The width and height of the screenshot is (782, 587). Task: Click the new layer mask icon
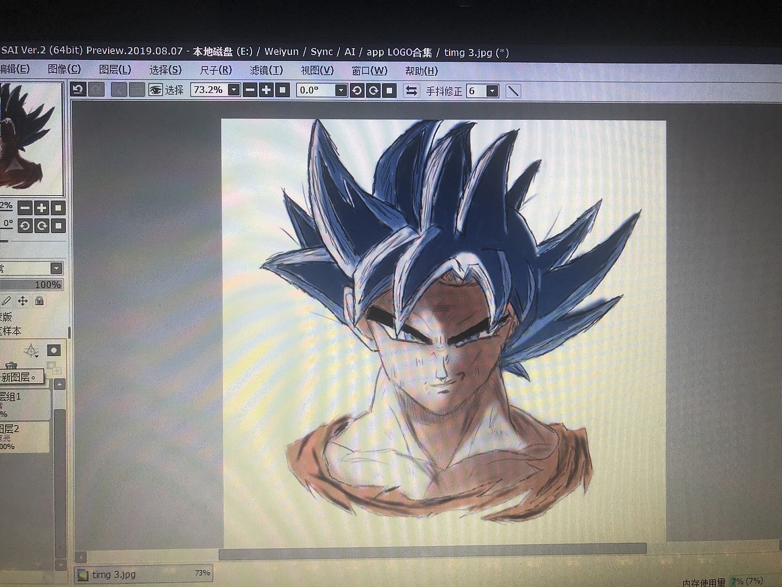54,350
